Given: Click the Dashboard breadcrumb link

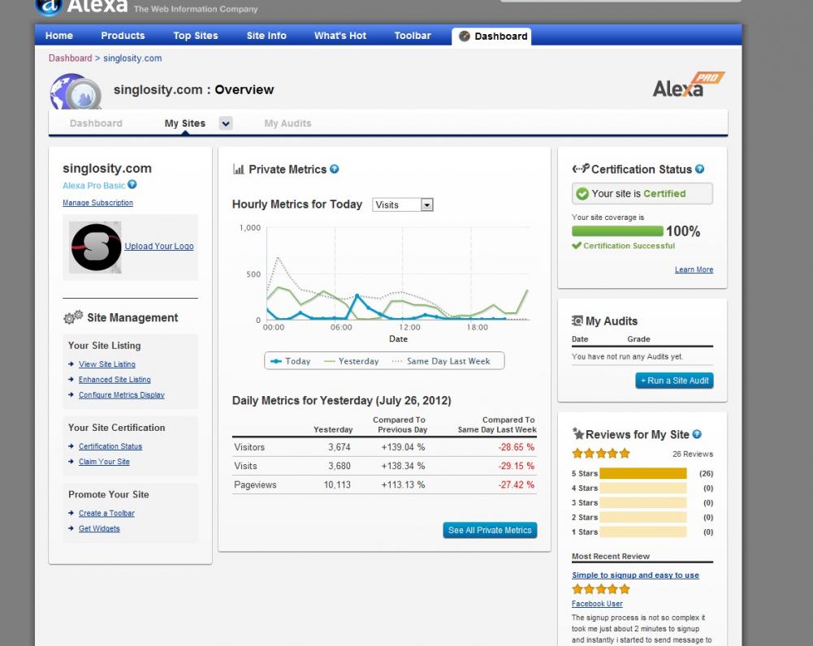Looking at the screenshot, I should (x=70, y=58).
